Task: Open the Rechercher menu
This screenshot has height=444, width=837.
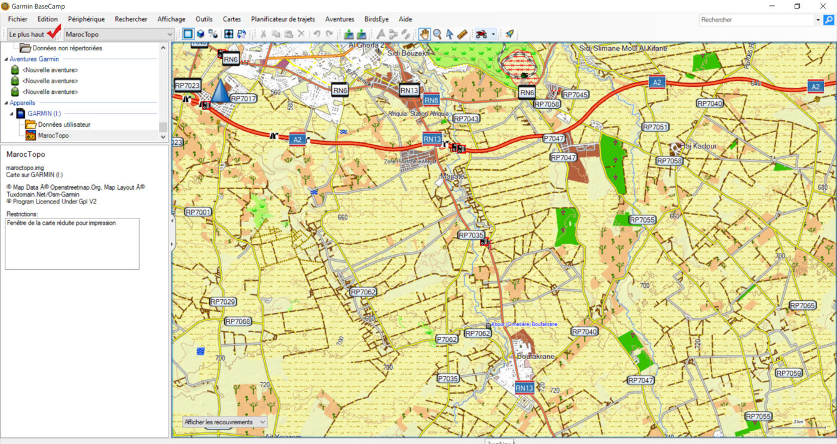Action: pyautogui.click(x=131, y=19)
